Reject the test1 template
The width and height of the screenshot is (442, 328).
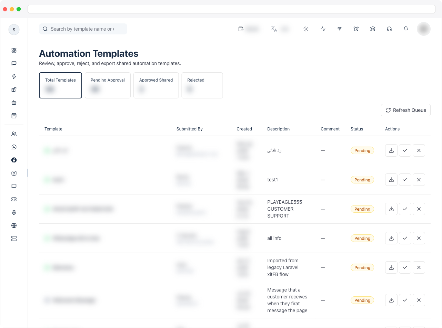[x=419, y=180]
